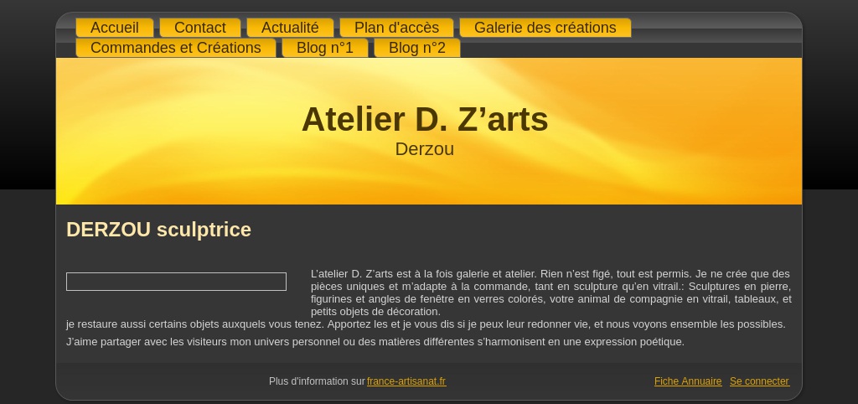Open the Accueil menu tab
This screenshot has width=858, height=404.
click(x=114, y=28)
